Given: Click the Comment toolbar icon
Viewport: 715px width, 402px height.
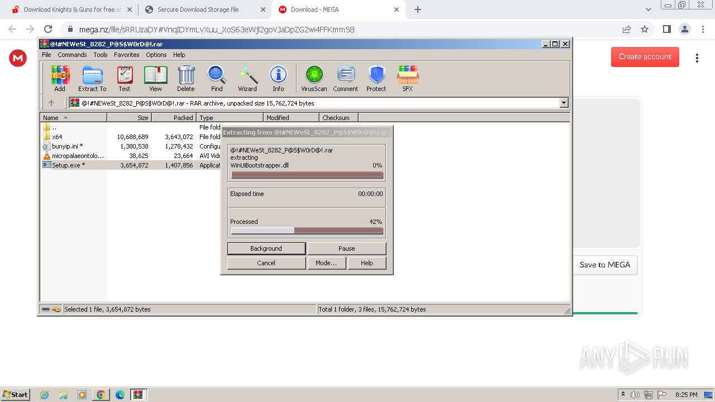Looking at the screenshot, I should coord(346,78).
